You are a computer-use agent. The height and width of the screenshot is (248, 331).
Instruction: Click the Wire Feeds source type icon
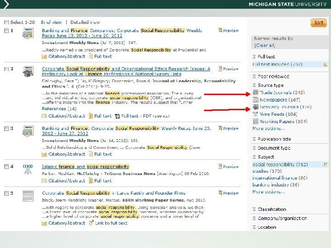tap(256, 114)
